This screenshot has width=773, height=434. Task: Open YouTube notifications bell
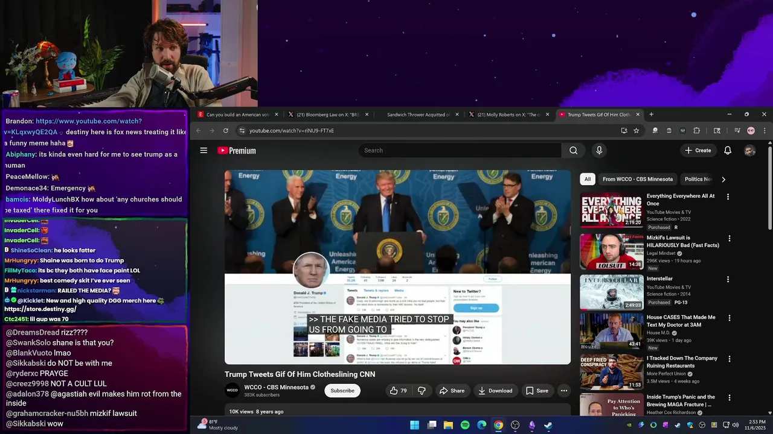pos(728,150)
